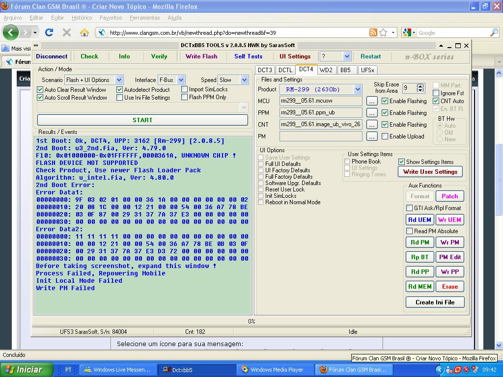Browse for CNT file with ellipsis button
The width and height of the screenshot is (503, 377).
(372, 124)
